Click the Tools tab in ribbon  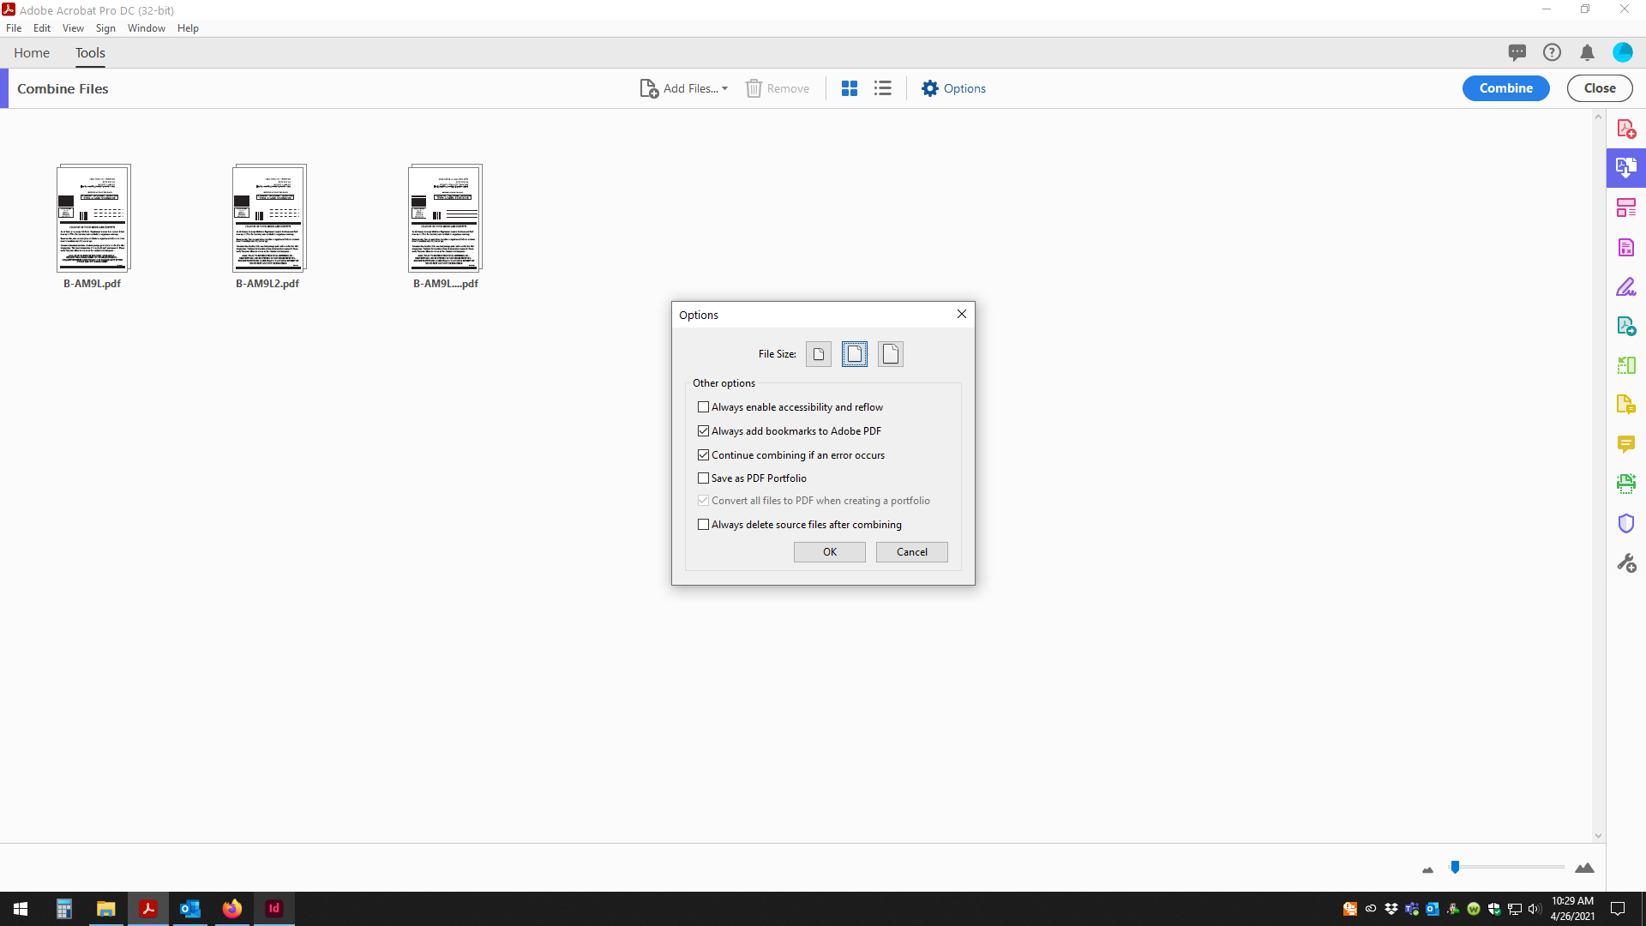[x=89, y=53]
